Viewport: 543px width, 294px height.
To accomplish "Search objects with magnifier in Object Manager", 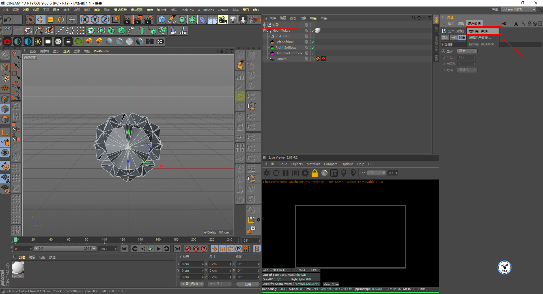I will 414,18.
